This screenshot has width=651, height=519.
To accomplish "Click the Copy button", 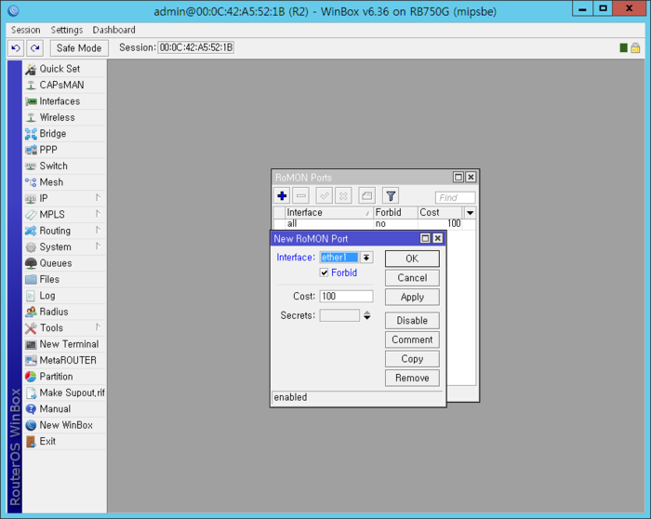I will point(412,359).
